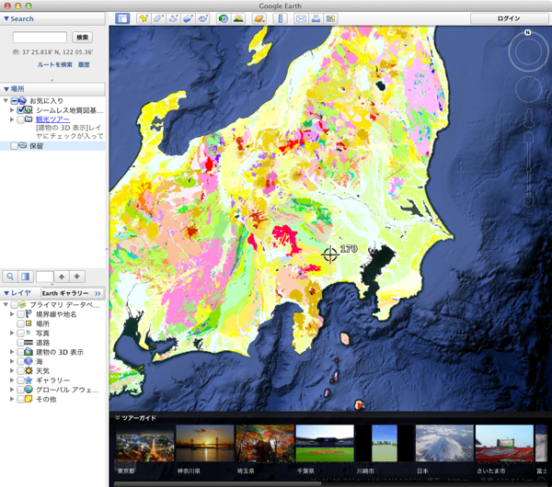Expand the 観光ツアー tree node

[12, 119]
